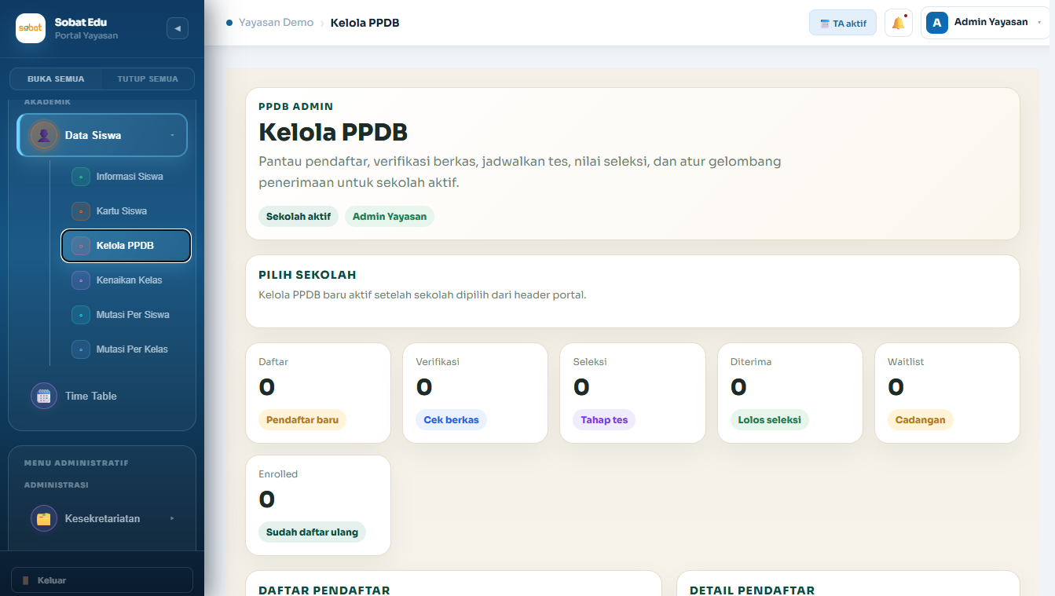The height and width of the screenshot is (596, 1055).
Task: Click the Cek berkas label
Action: point(451,420)
